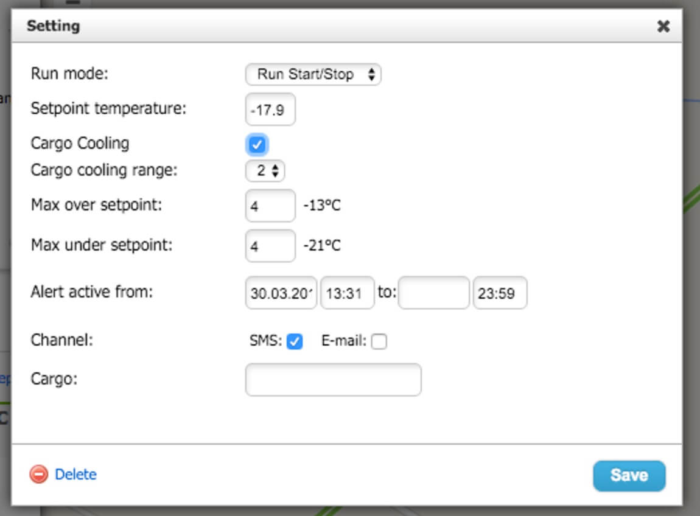Enable the E-mail channel checkbox
The height and width of the screenshot is (516, 700).
click(x=379, y=342)
